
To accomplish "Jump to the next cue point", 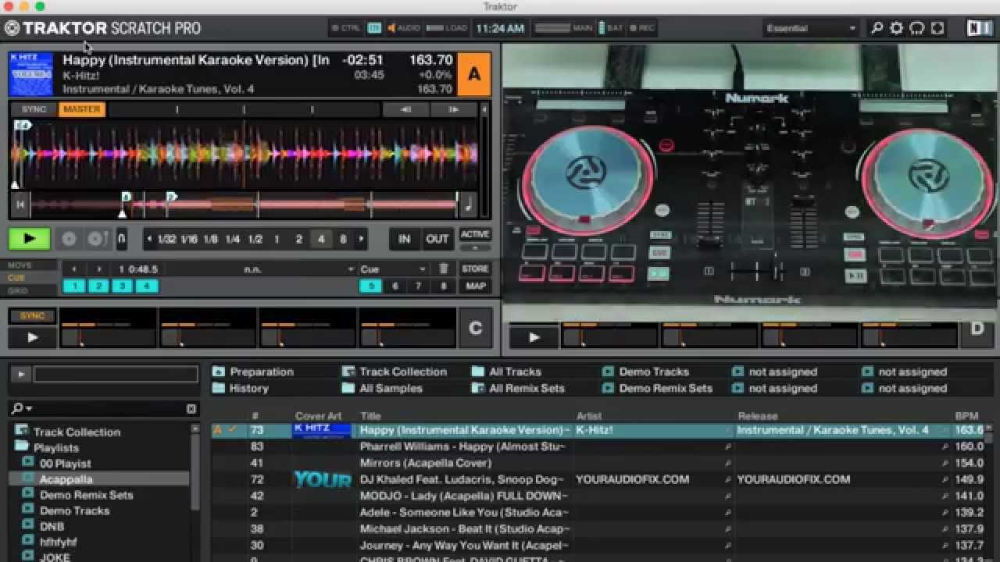I will [x=99, y=269].
